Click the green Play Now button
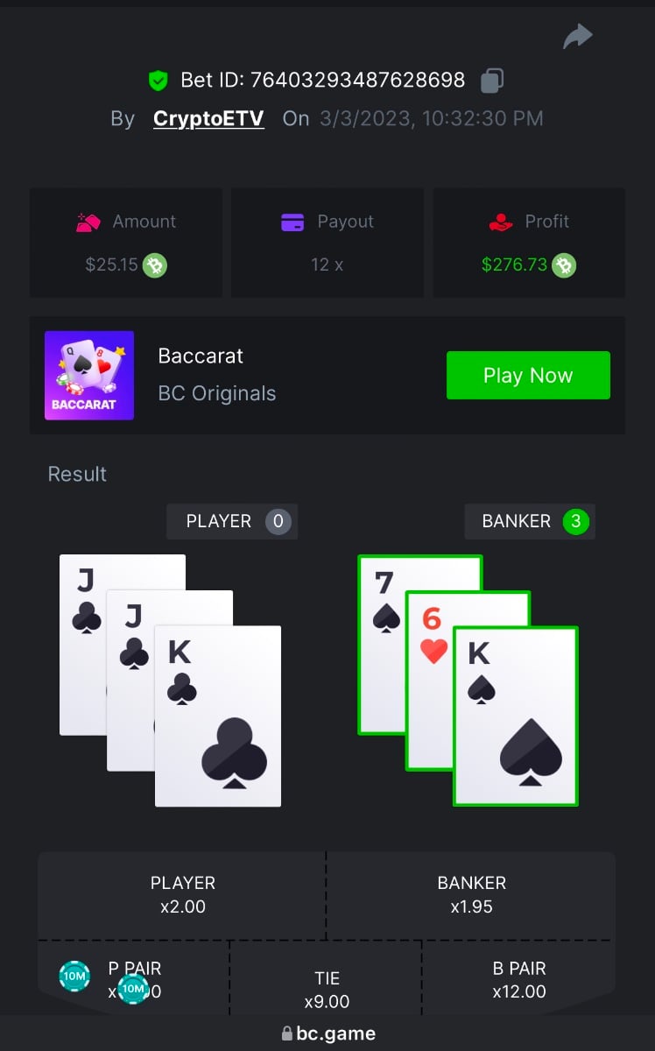655x1051 pixels. click(x=528, y=376)
